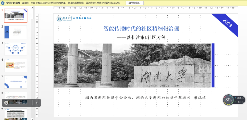
Task: Click the network speed indicator widget
Action: click(240, 100)
